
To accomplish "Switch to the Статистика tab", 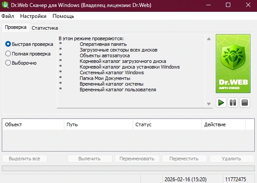I will coord(45,28).
